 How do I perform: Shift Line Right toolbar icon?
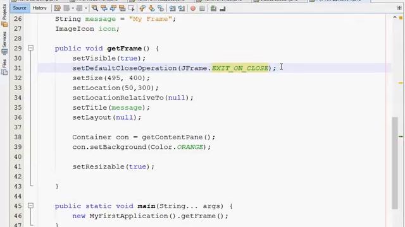[182, 8]
